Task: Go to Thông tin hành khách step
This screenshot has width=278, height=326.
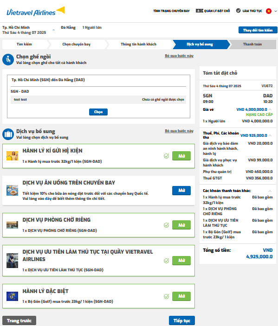Action: tap(139, 44)
